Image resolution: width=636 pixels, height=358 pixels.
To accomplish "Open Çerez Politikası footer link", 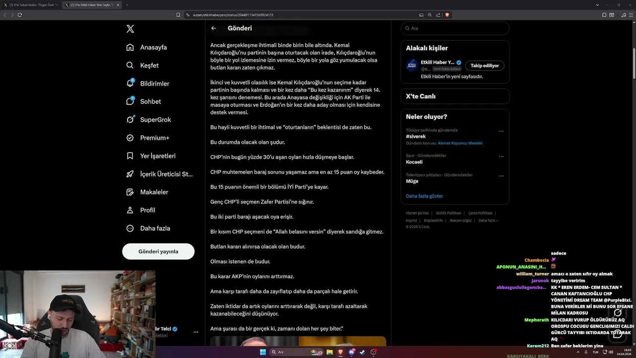I will click(480, 213).
